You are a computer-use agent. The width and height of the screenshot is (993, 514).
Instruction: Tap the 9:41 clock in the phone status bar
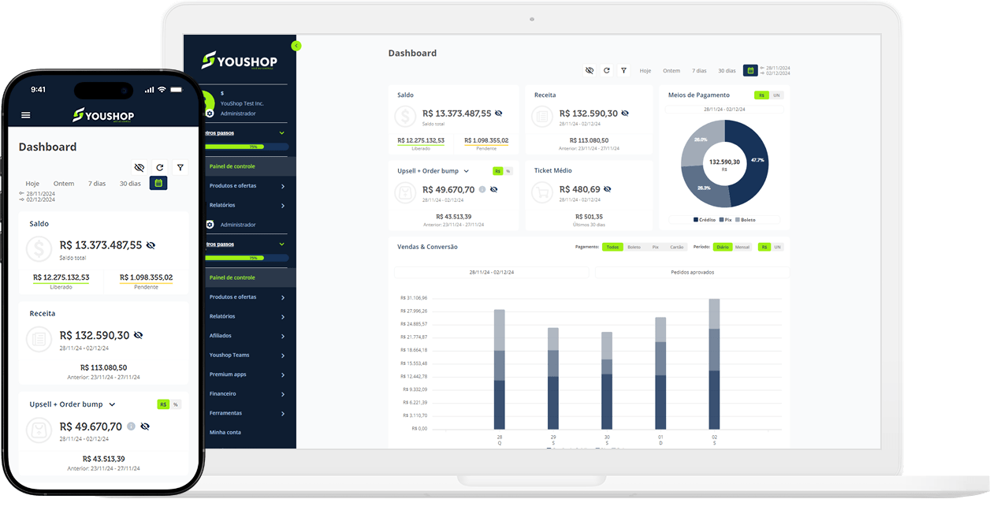pyautogui.click(x=38, y=89)
